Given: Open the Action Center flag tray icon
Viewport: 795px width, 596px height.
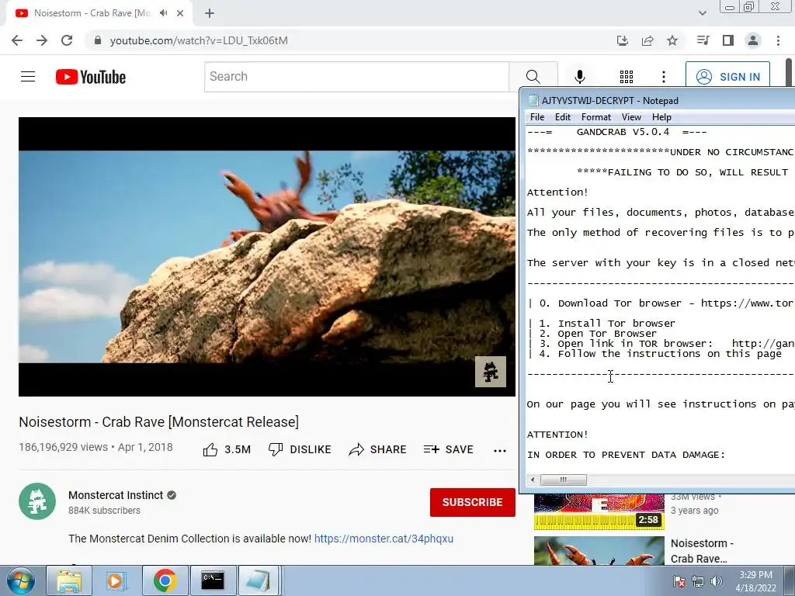Looking at the screenshot, I should [x=679, y=581].
